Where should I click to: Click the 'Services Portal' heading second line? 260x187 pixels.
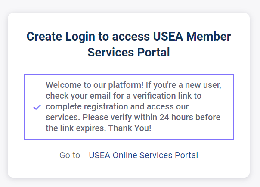(129, 53)
